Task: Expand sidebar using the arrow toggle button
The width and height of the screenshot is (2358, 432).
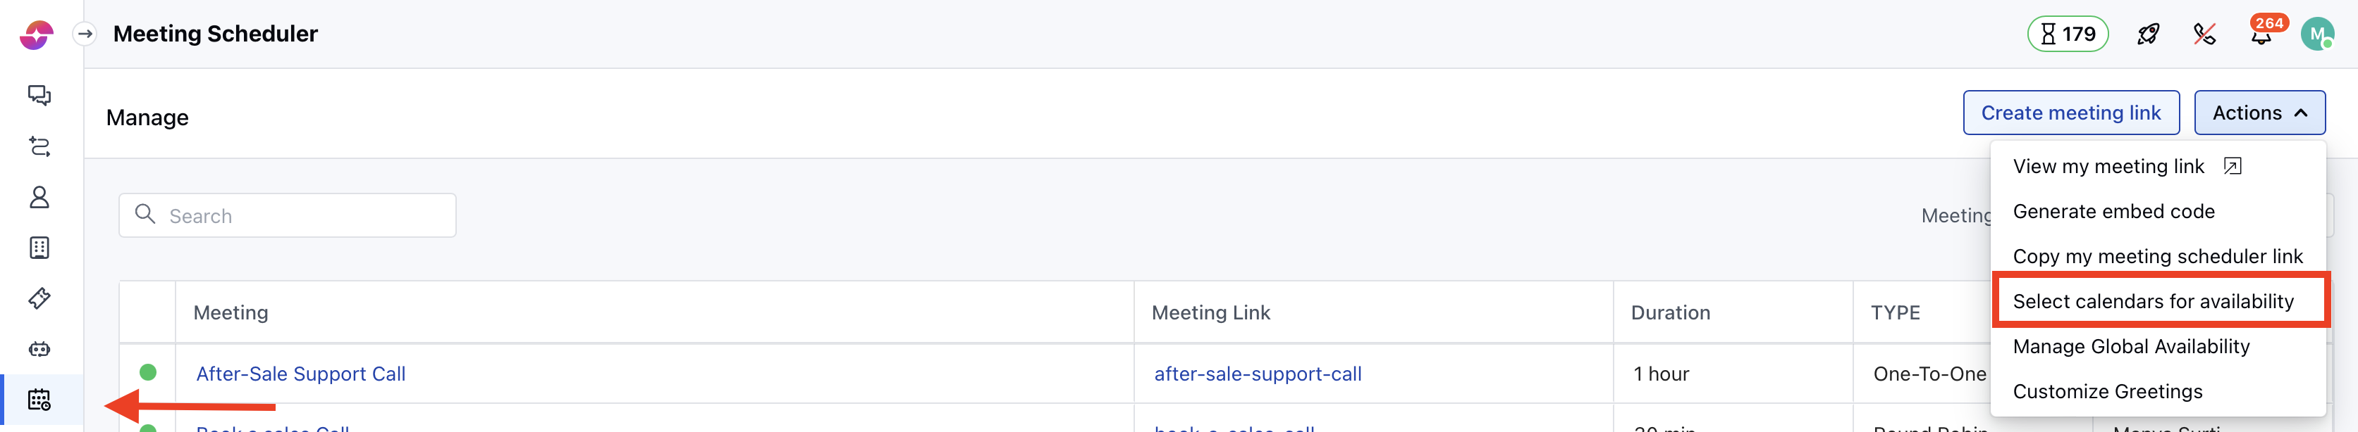Action: click(85, 34)
